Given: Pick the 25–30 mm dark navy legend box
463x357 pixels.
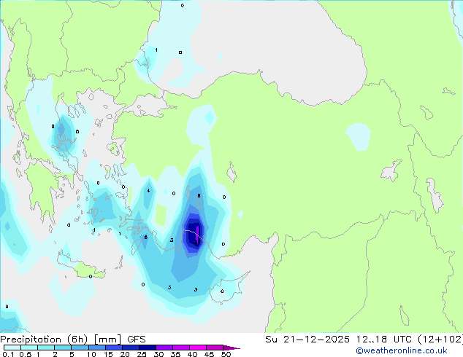Looking at the screenshot, I should pyautogui.click(x=147, y=348).
